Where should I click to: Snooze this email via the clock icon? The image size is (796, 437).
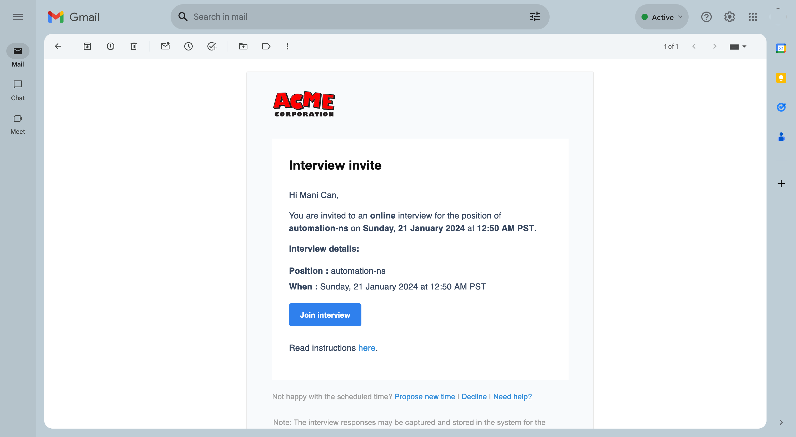click(188, 46)
